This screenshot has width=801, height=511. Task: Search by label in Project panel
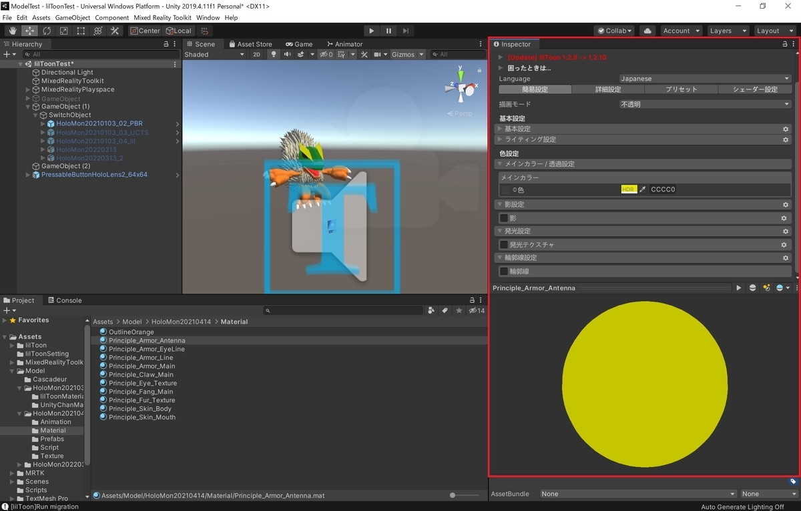pyautogui.click(x=445, y=311)
